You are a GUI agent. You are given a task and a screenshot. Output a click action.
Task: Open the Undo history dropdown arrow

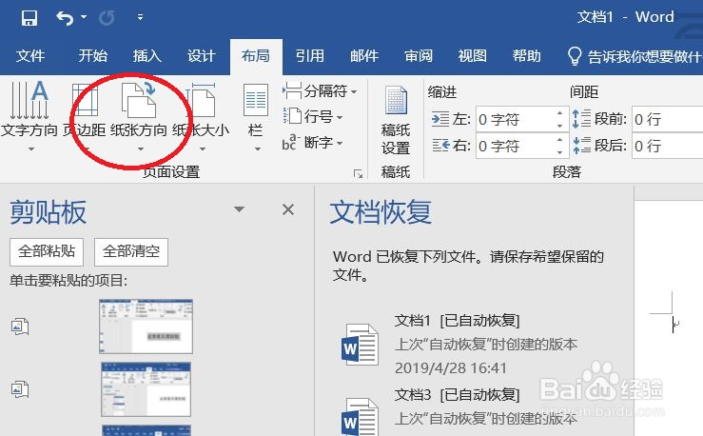pos(84,17)
